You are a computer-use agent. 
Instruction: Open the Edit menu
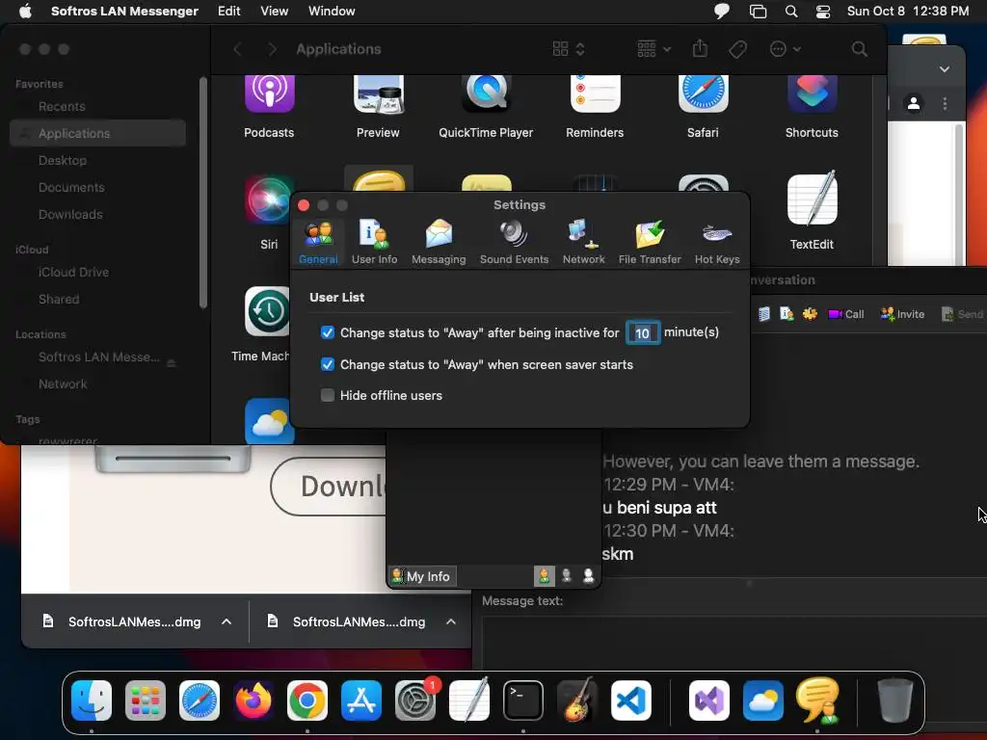(229, 11)
